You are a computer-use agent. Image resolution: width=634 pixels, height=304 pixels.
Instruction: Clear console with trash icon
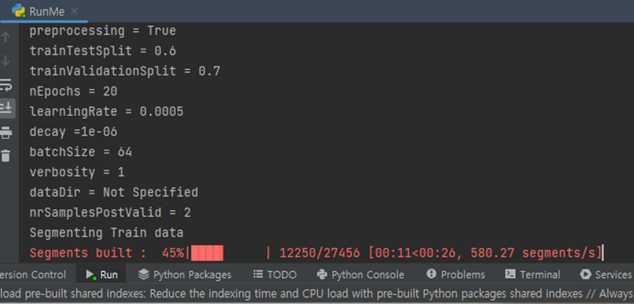[5, 156]
